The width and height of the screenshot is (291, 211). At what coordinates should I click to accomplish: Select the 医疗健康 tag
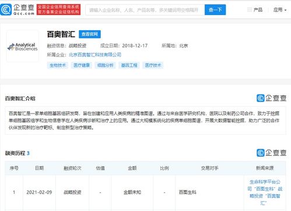(x=82, y=65)
